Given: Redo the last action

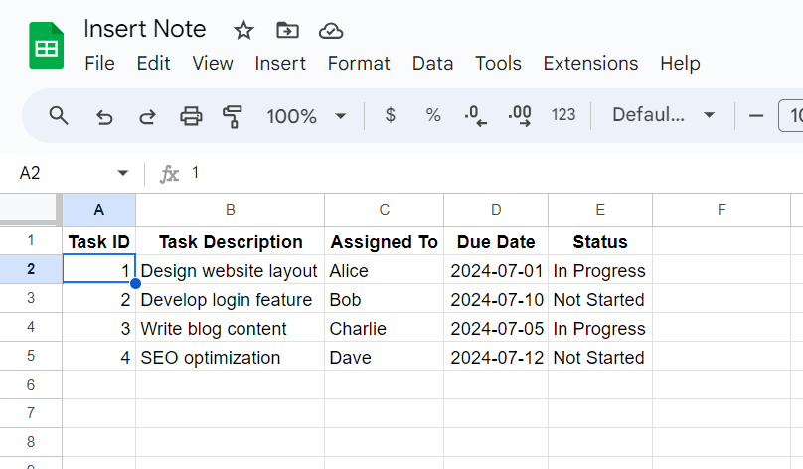Looking at the screenshot, I should [147, 116].
